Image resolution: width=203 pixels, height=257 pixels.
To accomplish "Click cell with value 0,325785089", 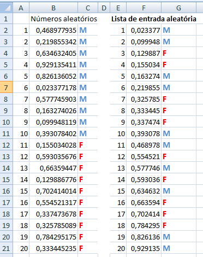I will point(53,225).
